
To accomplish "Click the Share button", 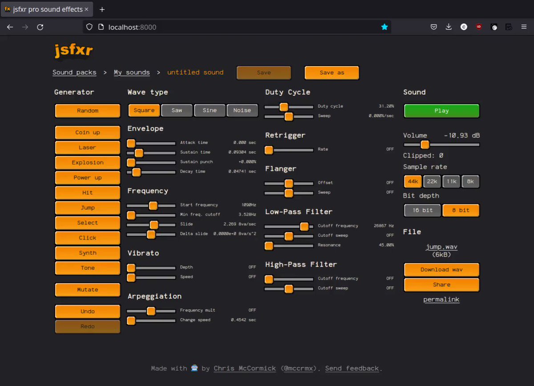I will [x=441, y=285].
